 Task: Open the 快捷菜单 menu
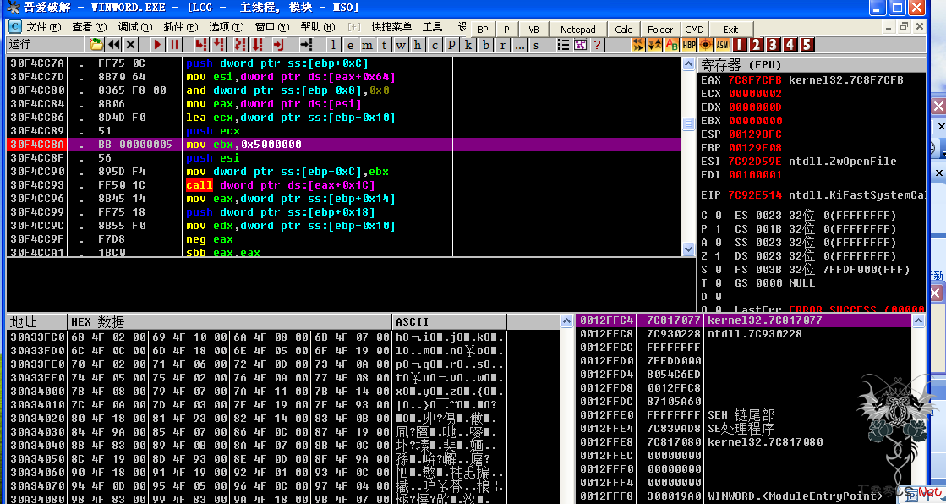pos(391,27)
